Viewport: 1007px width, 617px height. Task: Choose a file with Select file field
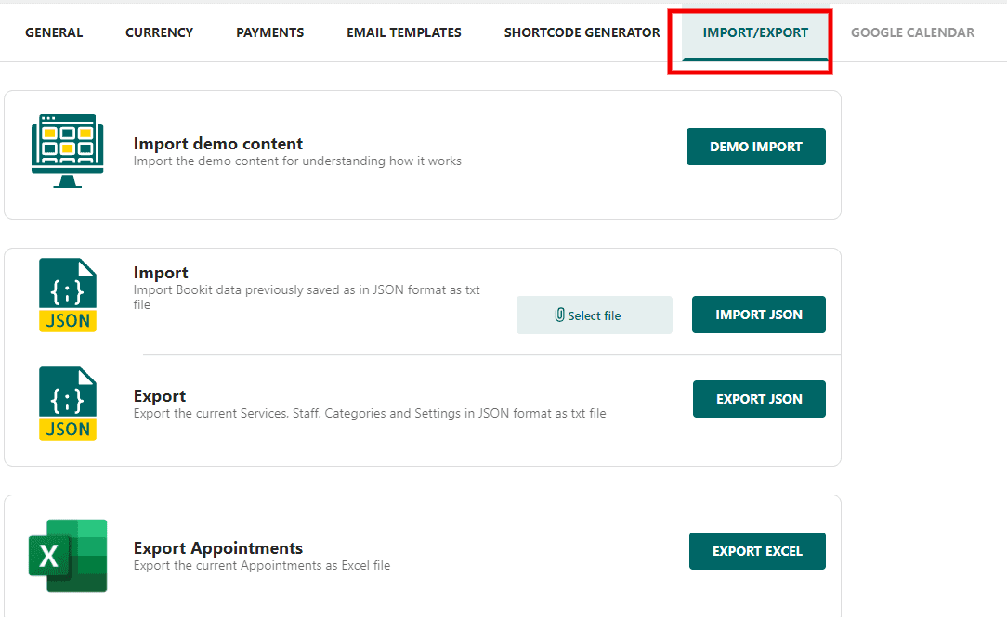(594, 315)
